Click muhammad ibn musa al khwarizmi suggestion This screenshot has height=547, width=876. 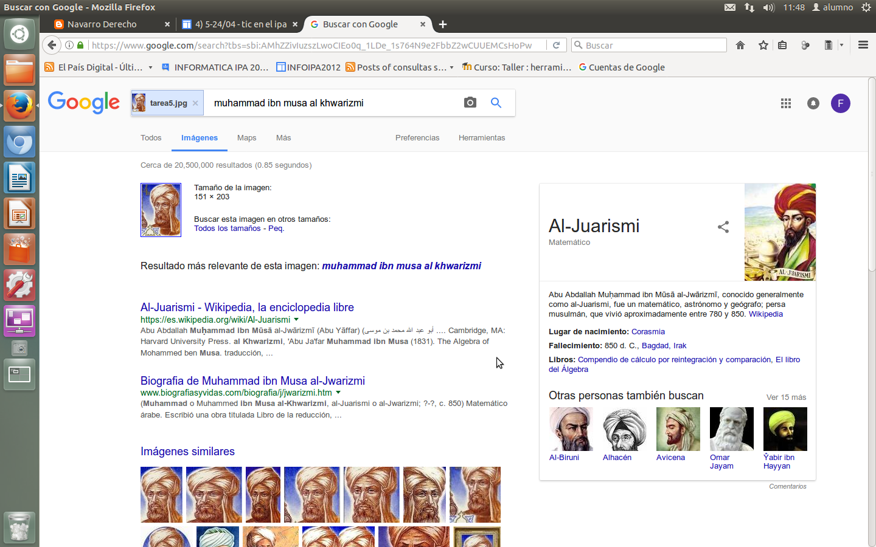(401, 266)
